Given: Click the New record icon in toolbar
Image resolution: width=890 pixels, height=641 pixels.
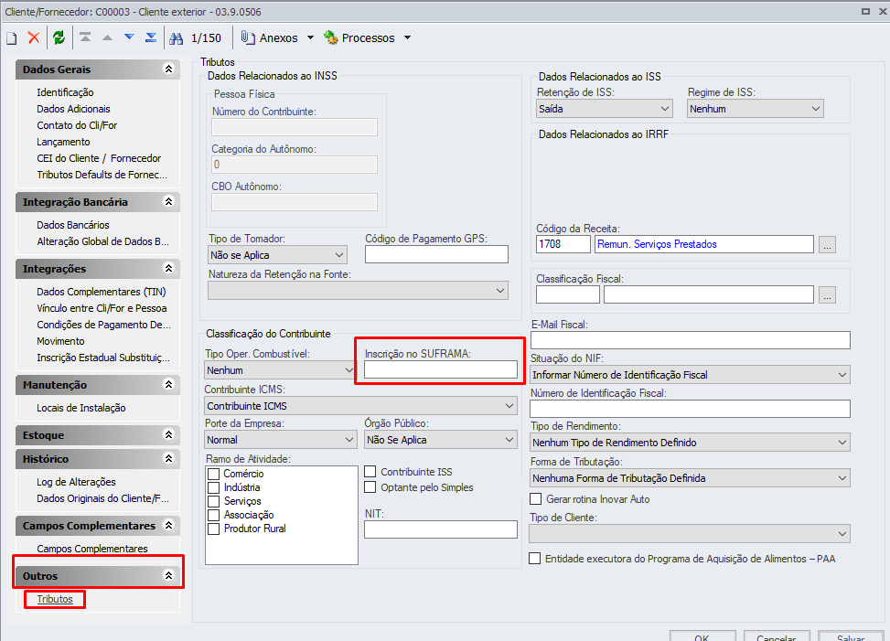Looking at the screenshot, I should [x=11, y=38].
